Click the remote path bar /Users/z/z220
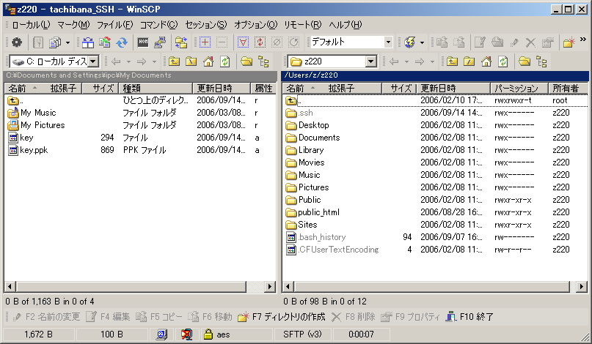The height and width of the screenshot is (344, 592). [435, 75]
